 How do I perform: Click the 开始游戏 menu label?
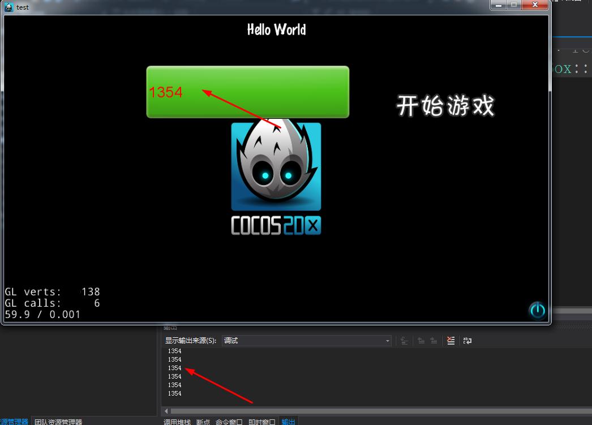(445, 105)
